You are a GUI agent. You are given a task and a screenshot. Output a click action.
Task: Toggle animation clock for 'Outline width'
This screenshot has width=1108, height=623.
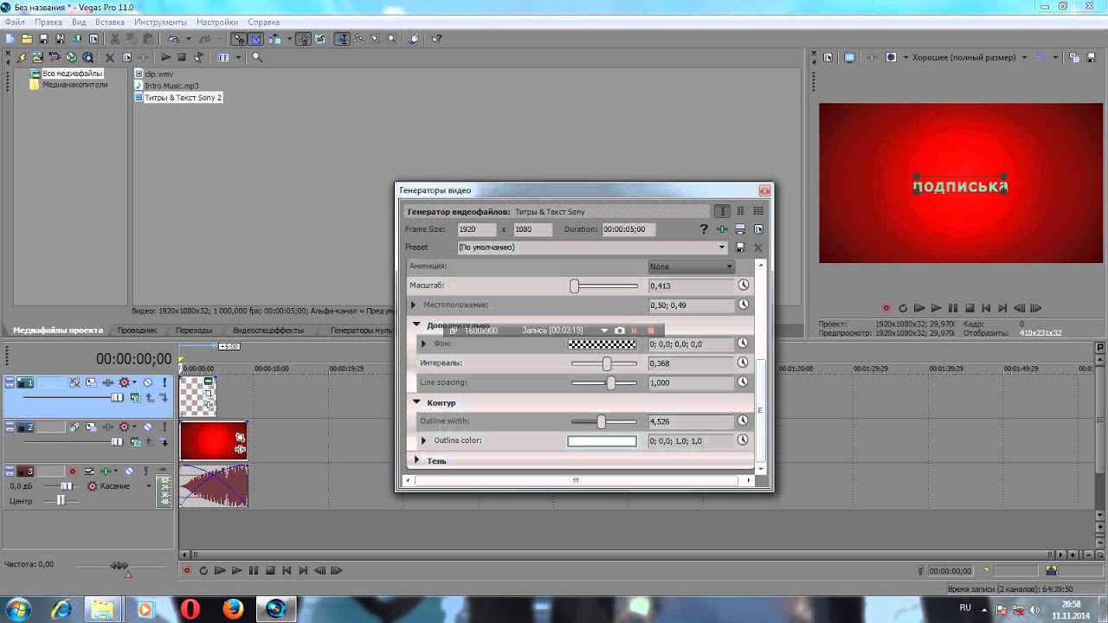tap(743, 421)
